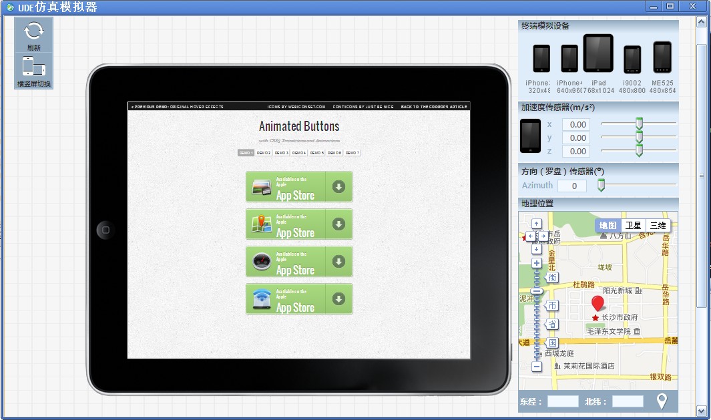Click the Azimuth compass slider handle
This screenshot has width=711, height=420.
pyautogui.click(x=601, y=185)
